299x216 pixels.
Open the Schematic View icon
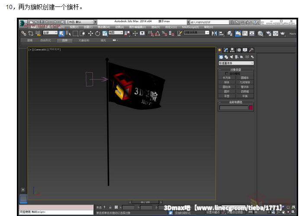point(252,34)
